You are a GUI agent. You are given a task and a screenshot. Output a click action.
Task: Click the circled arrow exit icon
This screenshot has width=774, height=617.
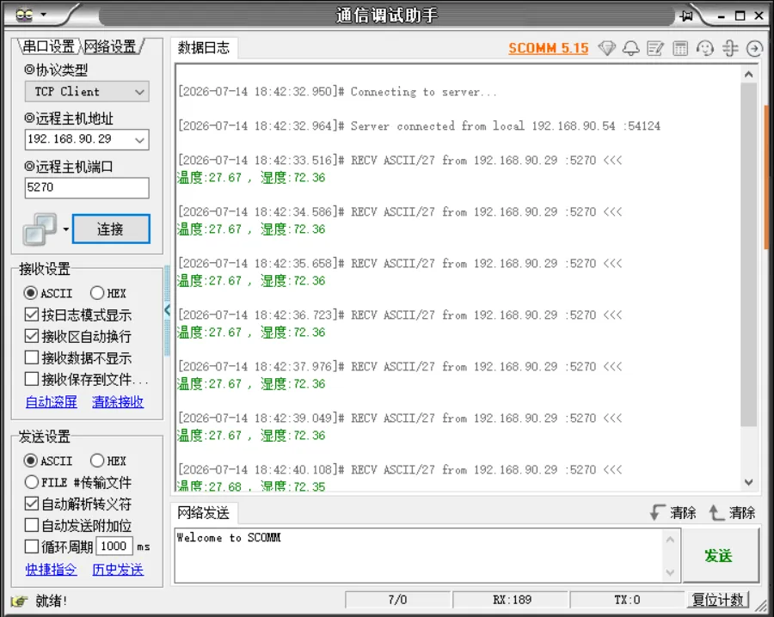754,48
